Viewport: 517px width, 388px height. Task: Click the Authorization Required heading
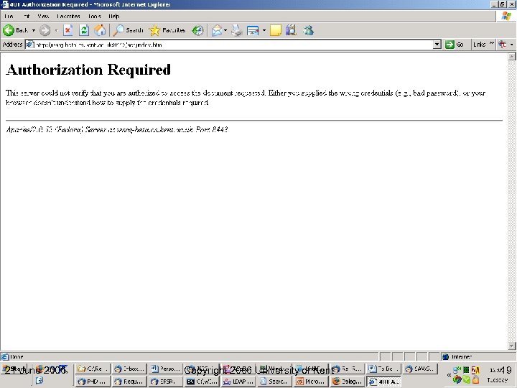[x=88, y=70]
